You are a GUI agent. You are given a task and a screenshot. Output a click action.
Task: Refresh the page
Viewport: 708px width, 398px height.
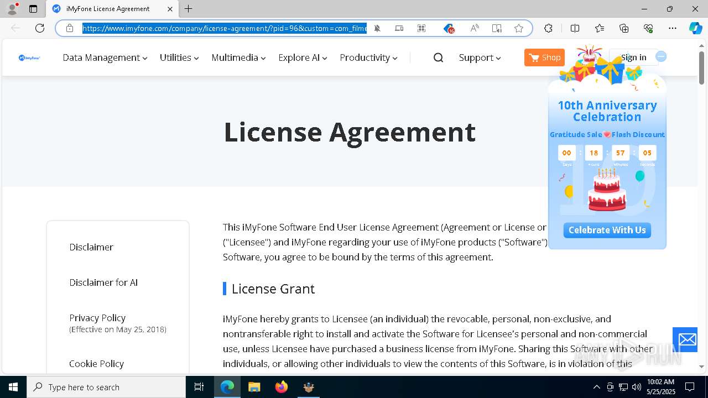(40, 28)
